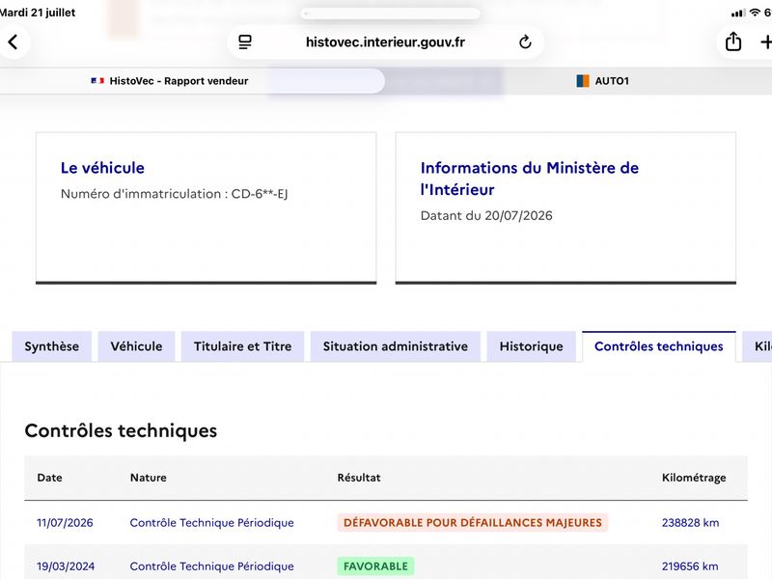The width and height of the screenshot is (772, 579).
Task: Select the Contrôles techniques tab
Action: [659, 346]
